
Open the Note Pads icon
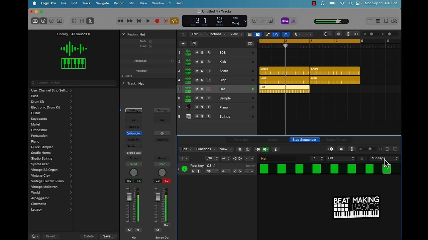pyautogui.click(x=378, y=21)
